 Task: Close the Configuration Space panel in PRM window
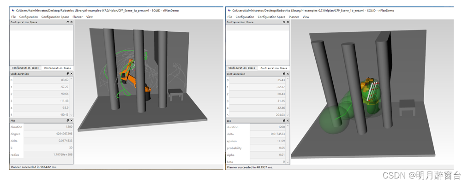(72, 22)
